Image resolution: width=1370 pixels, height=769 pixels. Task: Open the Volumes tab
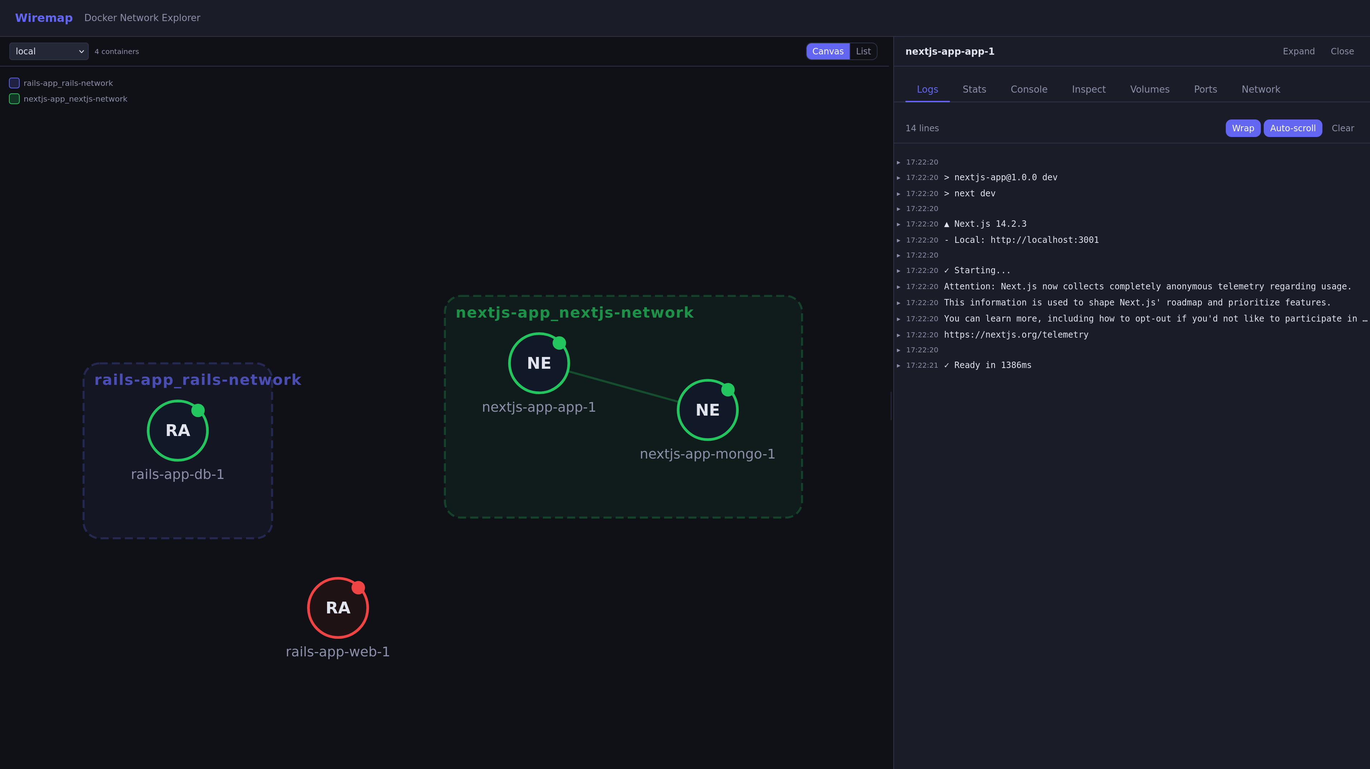pyautogui.click(x=1149, y=89)
